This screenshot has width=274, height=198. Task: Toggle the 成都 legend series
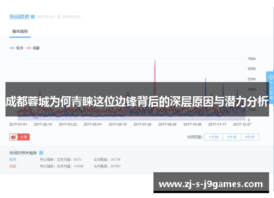33,48
